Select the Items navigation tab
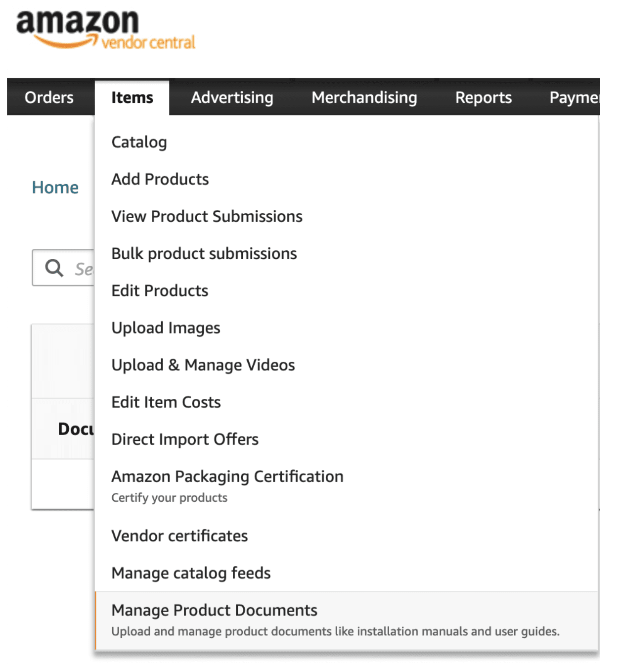The width and height of the screenshot is (618, 667). tap(132, 97)
